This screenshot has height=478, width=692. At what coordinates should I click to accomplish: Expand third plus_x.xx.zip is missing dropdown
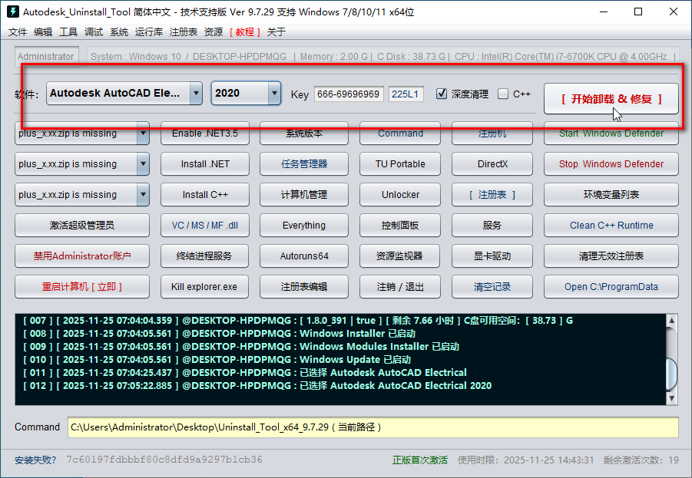coord(143,194)
